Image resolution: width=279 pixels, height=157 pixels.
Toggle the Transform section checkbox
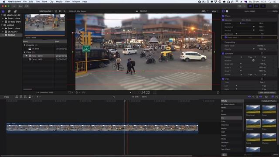point(223,54)
